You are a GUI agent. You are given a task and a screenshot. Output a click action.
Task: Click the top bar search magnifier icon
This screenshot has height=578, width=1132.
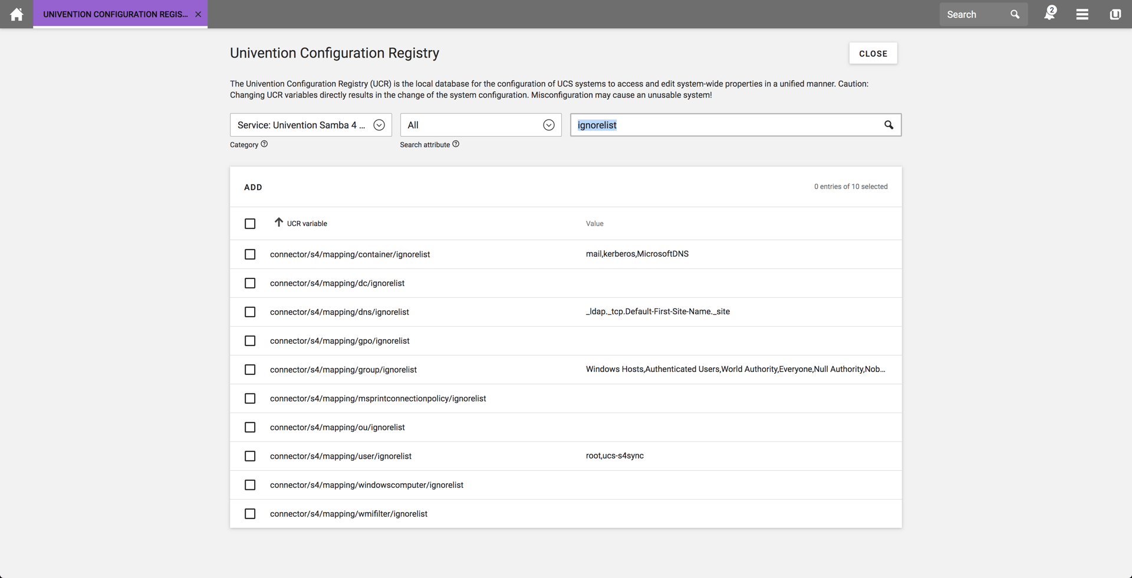(1015, 14)
